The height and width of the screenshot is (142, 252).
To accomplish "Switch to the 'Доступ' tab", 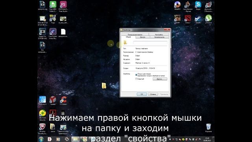I will point(143,37).
